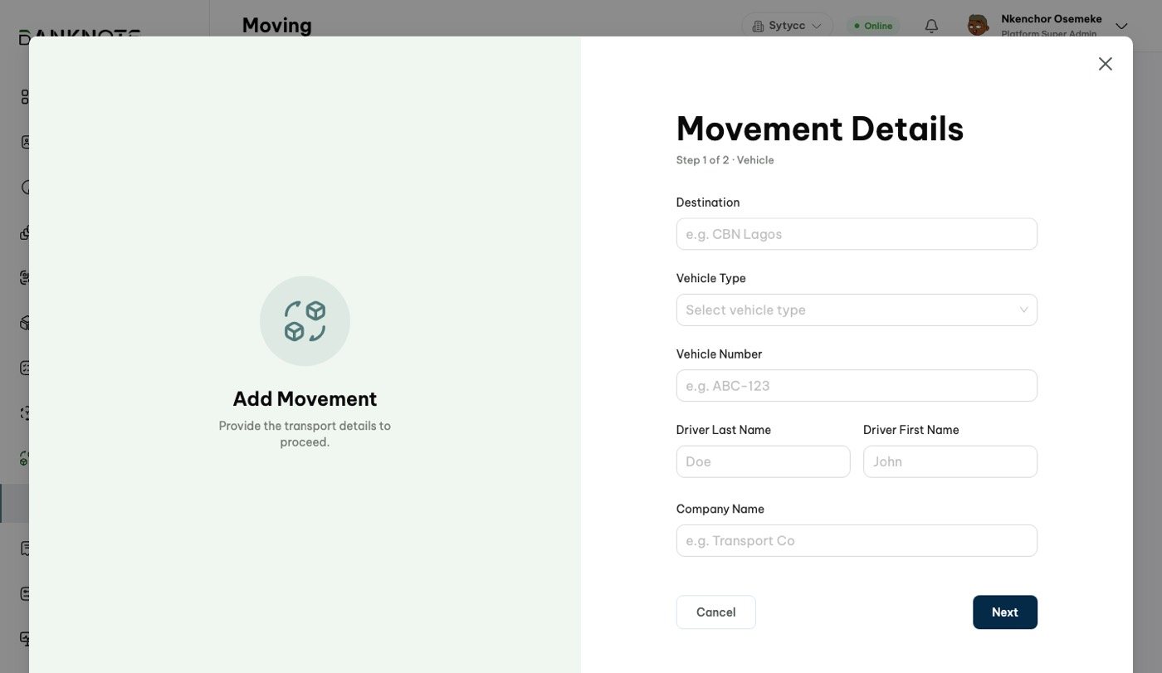Open the Sytycc organization dropdown
Screen dimensions: 1162x673
coord(787,26)
